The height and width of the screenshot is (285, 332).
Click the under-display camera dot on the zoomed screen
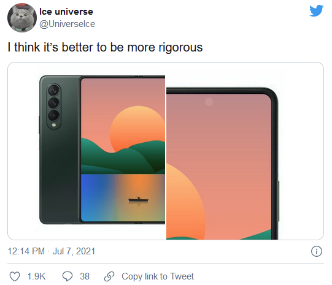click(209, 102)
